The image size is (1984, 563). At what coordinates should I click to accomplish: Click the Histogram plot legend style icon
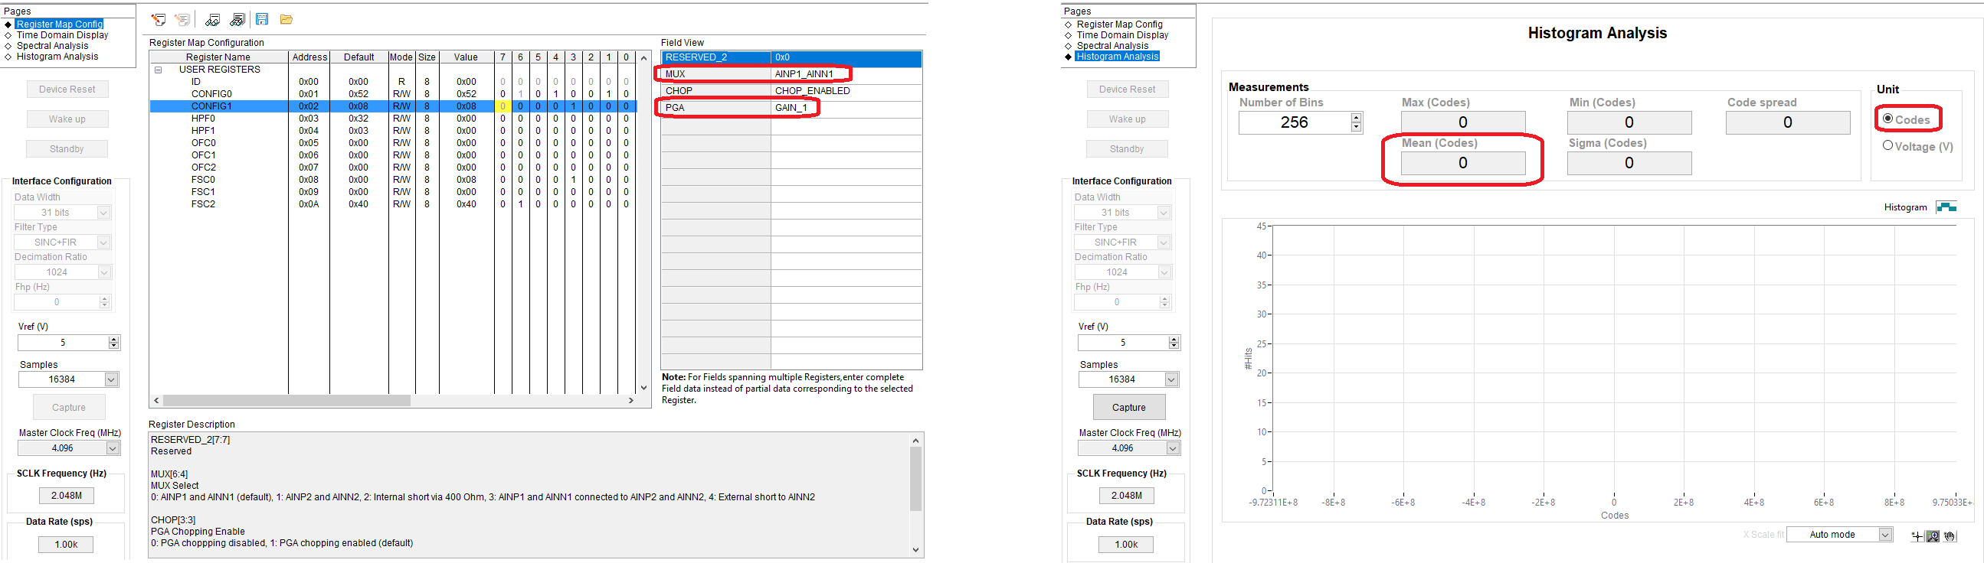pyautogui.click(x=1946, y=207)
